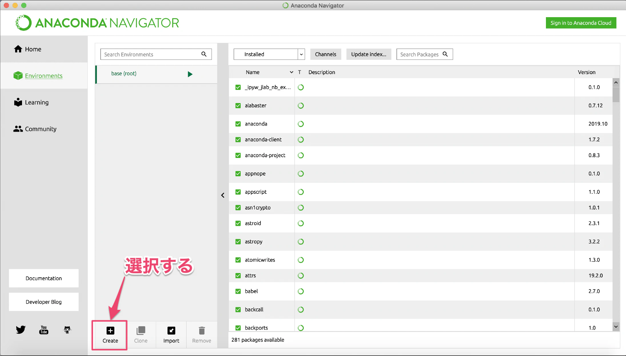626x356 pixels.
Task: Click the type icon for atomicwrites
Action: tap(301, 260)
